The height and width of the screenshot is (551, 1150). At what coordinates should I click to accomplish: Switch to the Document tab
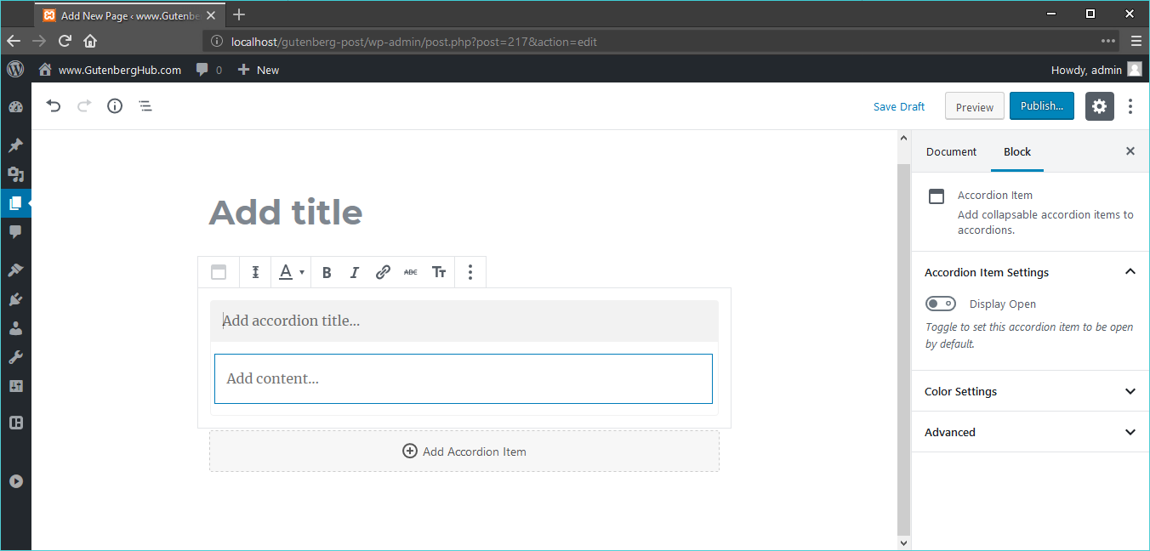pos(951,151)
